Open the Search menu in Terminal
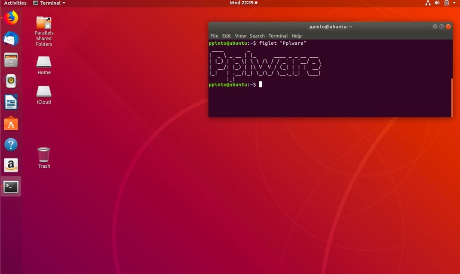The height and width of the screenshot is (274, 460). [x=257, y=36]
